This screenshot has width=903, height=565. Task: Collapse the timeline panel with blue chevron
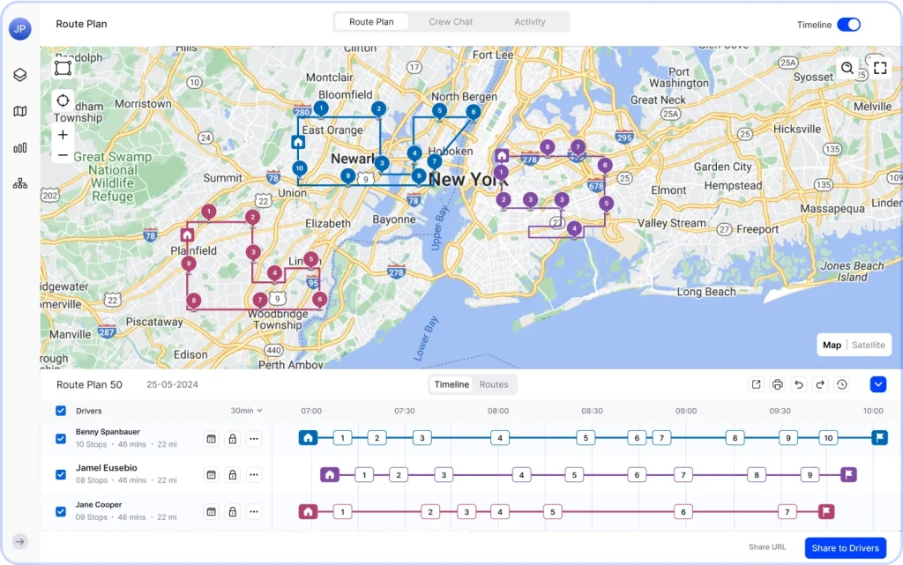(878, 384)
